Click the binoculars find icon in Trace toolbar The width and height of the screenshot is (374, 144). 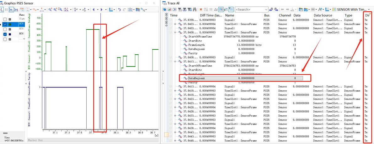pyautogui.click(x=195, y=9)
